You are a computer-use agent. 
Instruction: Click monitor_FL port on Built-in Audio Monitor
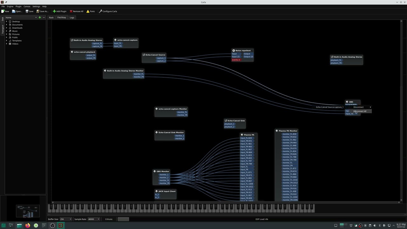[x=139, y=74]
